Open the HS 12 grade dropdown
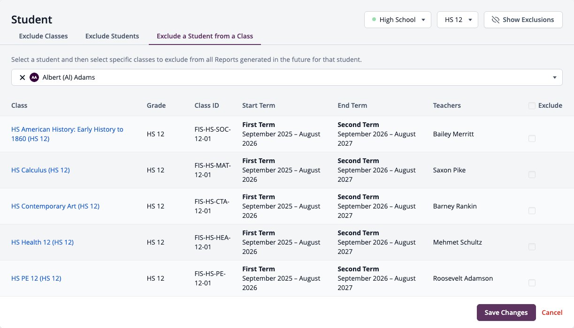Screen dimensions: 574x328 click(x=458, y=20)
